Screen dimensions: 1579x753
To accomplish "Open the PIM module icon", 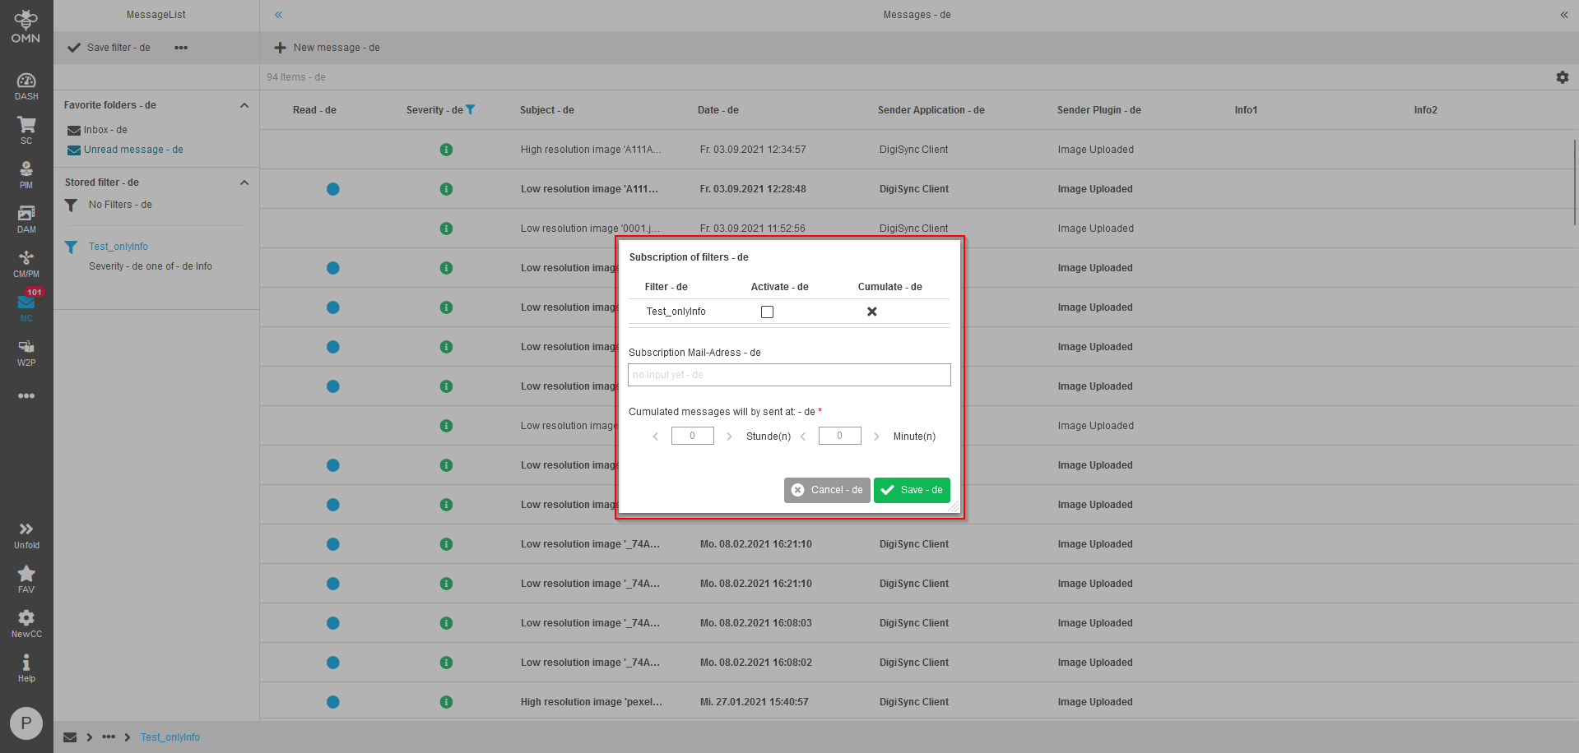I will (26, 174).
